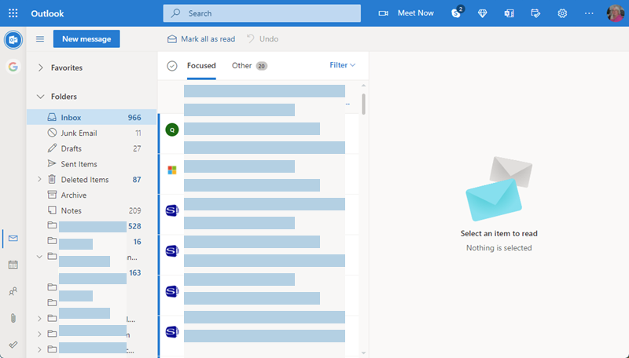Screen dimensions: 629x358
Task: Open Skype notifications icon
Action: [x=457, y=13]
